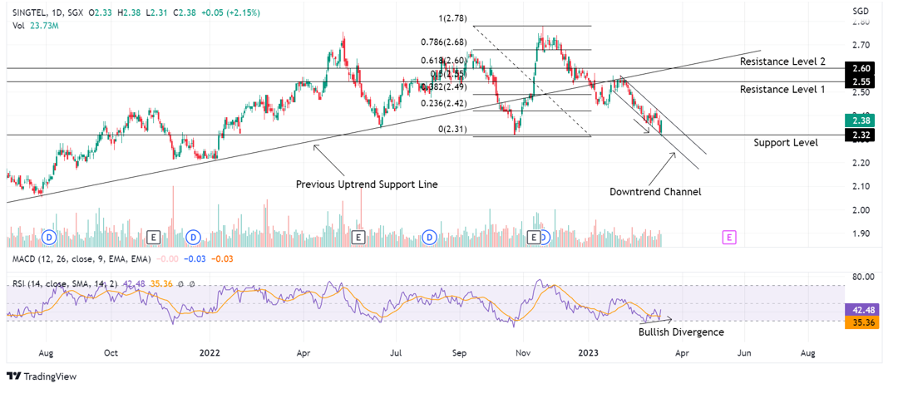This screenshot has width=903, height=398.
Task: Click the earnings 'E' marker just before Jul
Action: (x=358, y=236)
